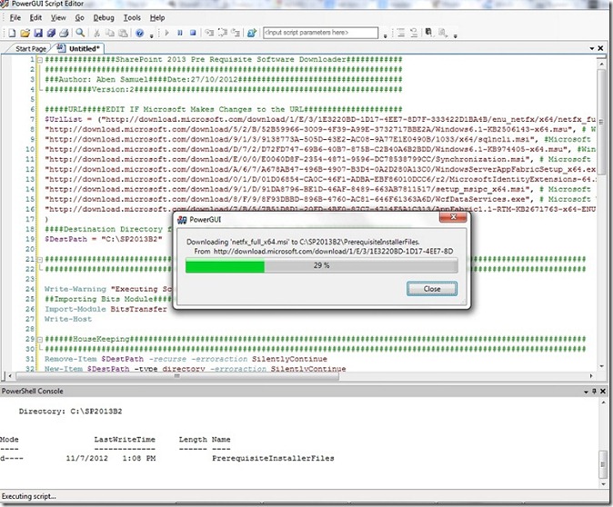Screen dimensions: 613x507
Task: Print the script via the printer icon
Action: (64, 34)
